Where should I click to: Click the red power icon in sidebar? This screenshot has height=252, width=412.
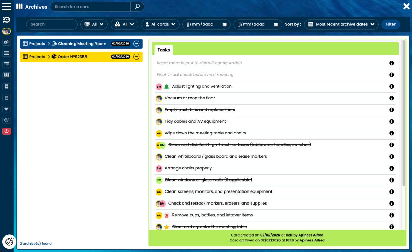pyautogui.click(x=7, y=131)
